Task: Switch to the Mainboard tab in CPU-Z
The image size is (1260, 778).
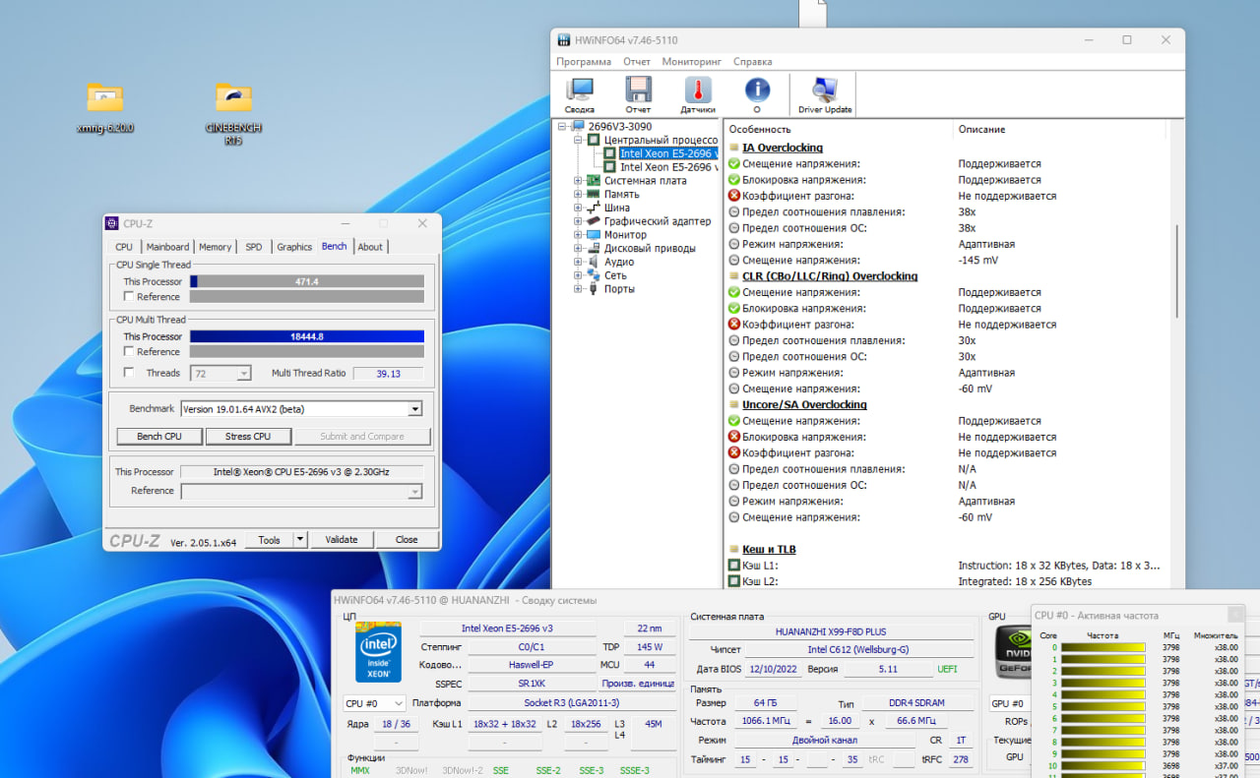Action: pos(167,247)
